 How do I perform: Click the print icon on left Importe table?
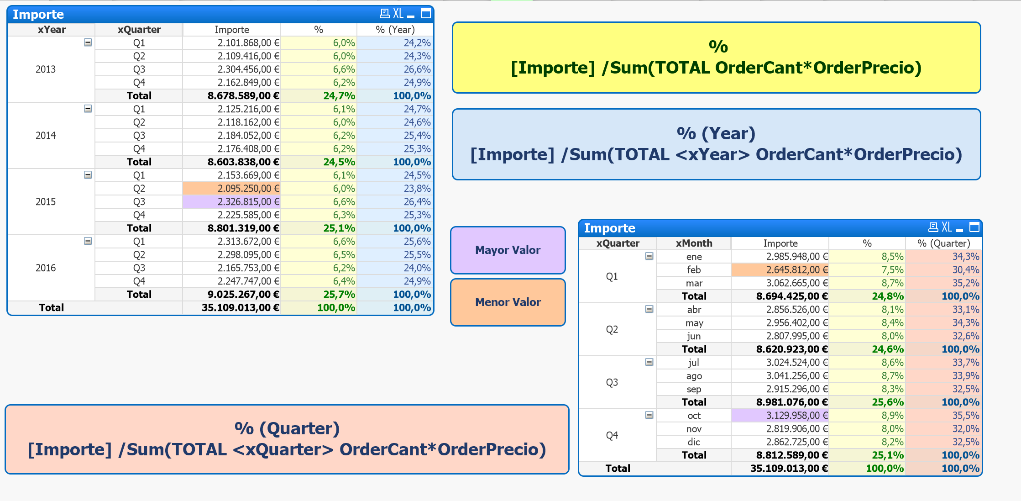[384, 14]
